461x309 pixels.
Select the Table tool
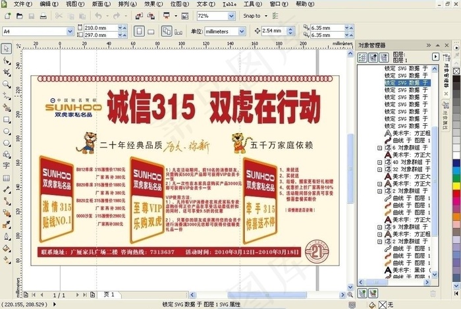click(x=6, y=178)
